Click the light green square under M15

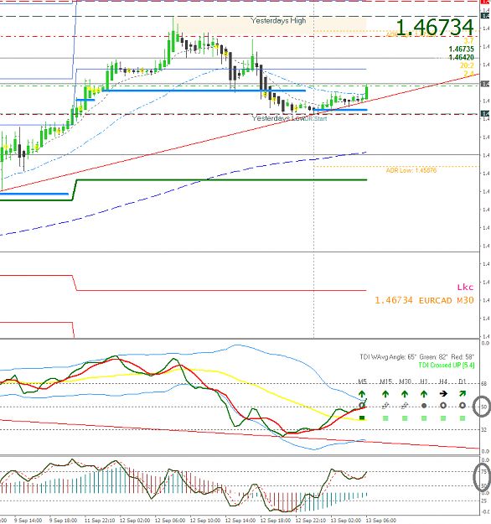click(x=385, y=418)
